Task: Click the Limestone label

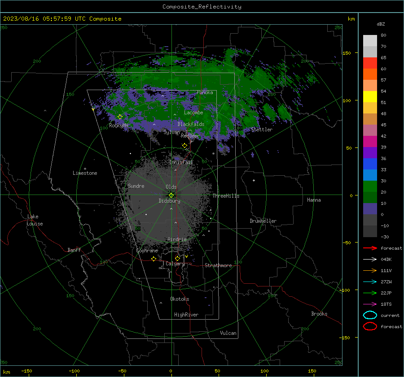Action: [x=85, y=173]
